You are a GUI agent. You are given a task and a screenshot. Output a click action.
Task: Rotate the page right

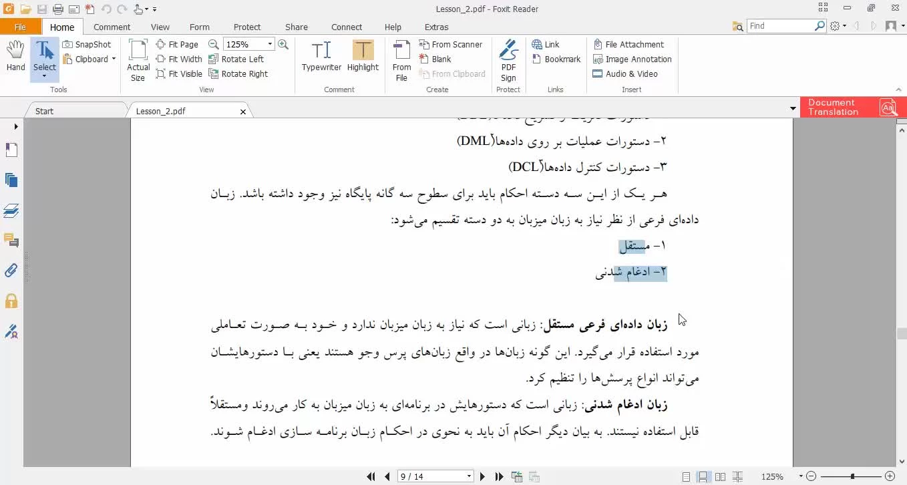238,73
